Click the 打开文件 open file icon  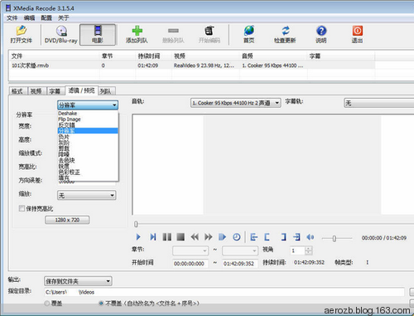click(21, 31)
